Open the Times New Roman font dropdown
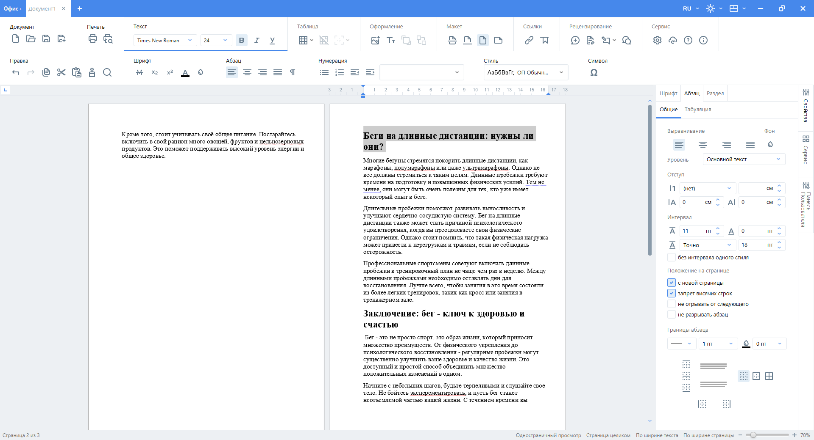Image resolution: width=814 pixels, height=440 pixels. tap(189, 40)
